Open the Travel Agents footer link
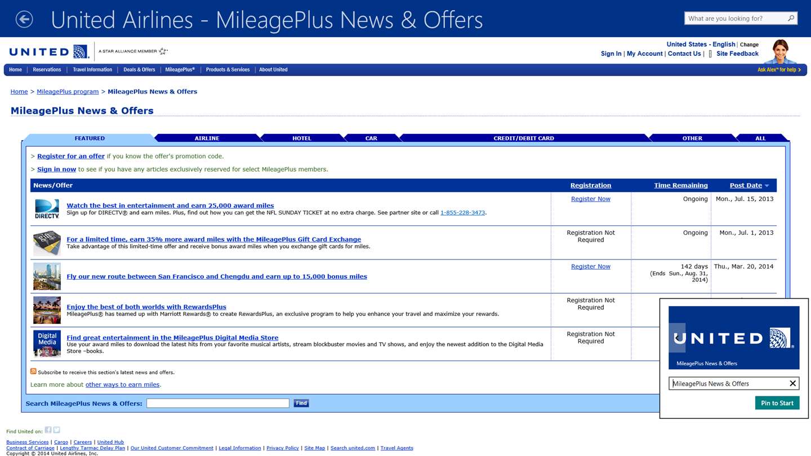The image size is (811, 456). (396, 448)
